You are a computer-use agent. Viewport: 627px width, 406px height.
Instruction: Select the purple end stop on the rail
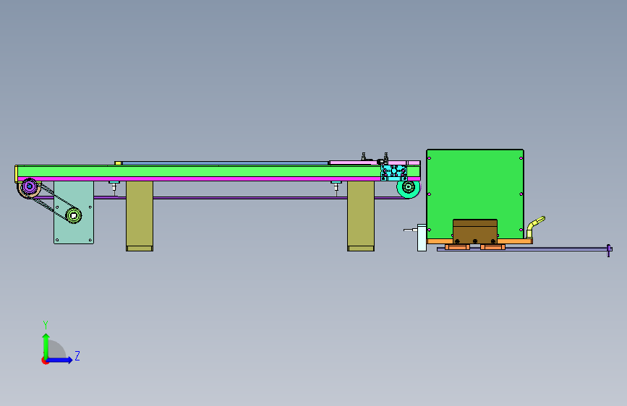point(609,251)
